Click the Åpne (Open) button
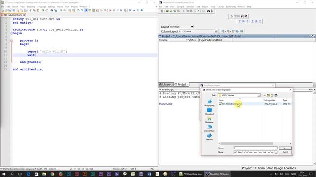This screenshot has width=316, height=177. pos(285,148)
